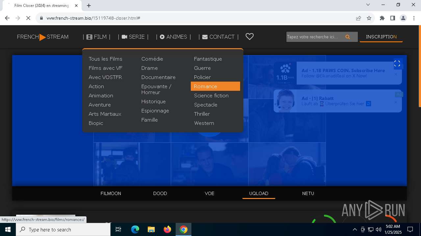Go back to the previous page
Screen dimensions: 421x236
7,18
